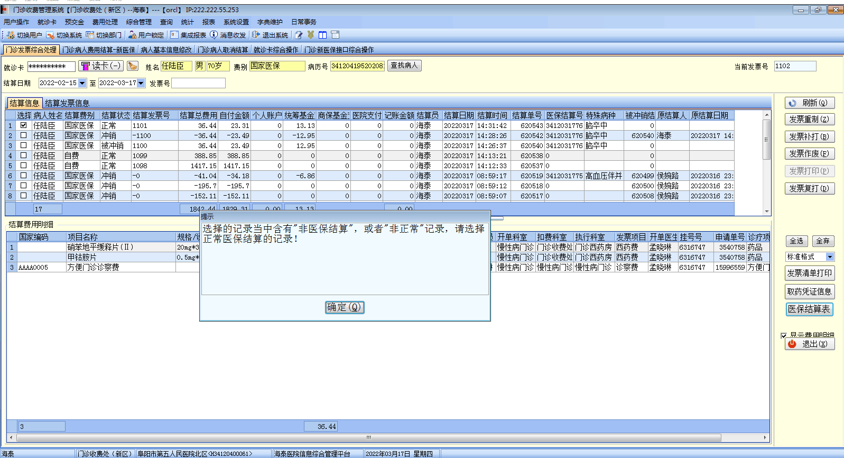This screenshot has width=844, height=458.
Task: Open 集成报表 integrated reports toolbar icon
Action: 174,35
